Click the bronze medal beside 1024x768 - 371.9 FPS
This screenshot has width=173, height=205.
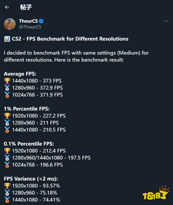(x=7, y=95)
